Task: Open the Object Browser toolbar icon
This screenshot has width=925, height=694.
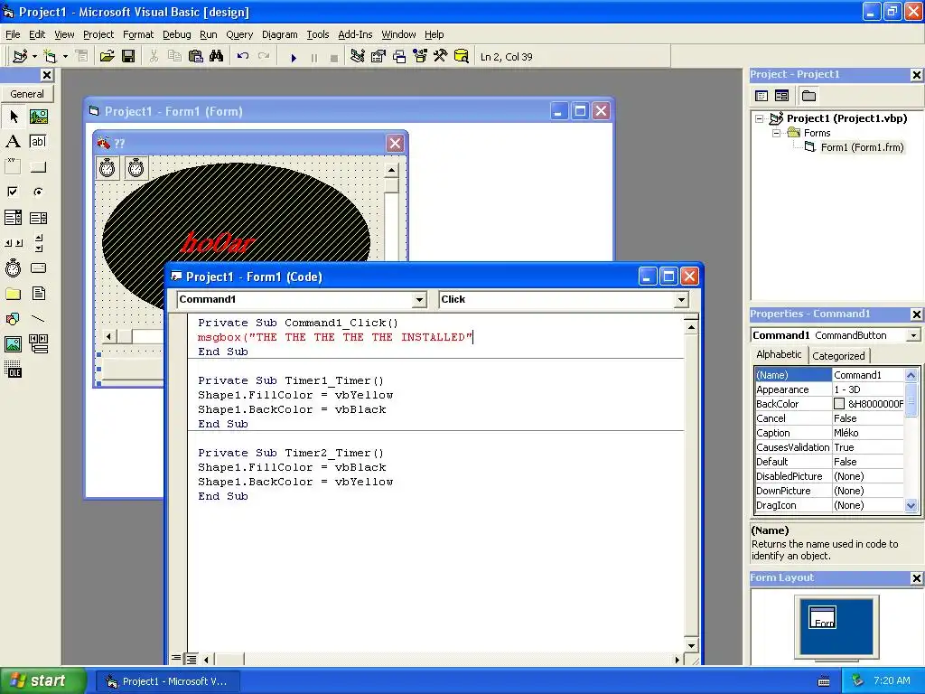Action: tap(420, 56)
